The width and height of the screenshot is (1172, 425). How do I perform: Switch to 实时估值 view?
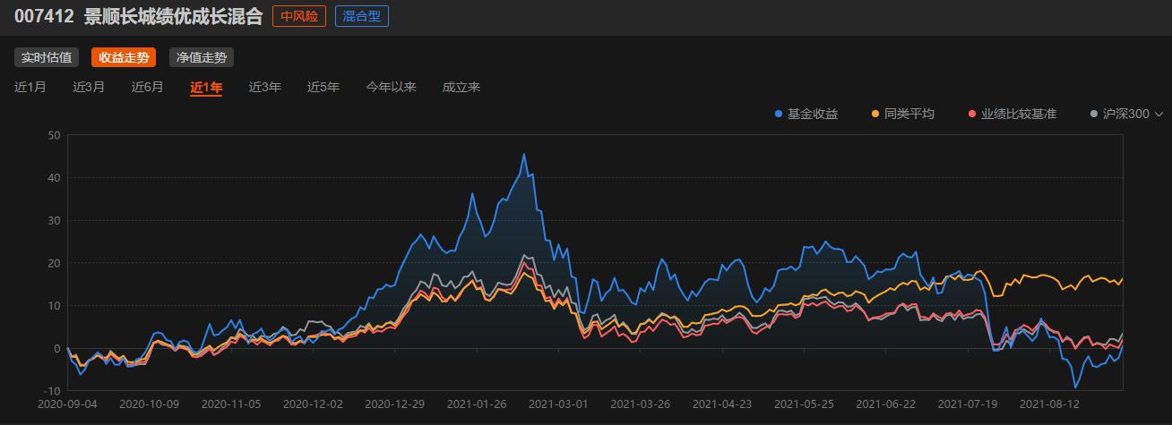pos(47,57)
